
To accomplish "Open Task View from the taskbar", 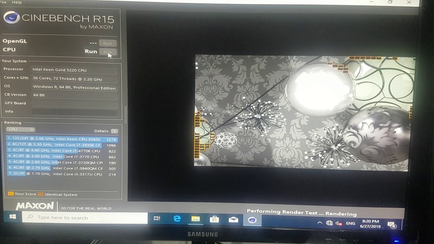I will point(157,219).
